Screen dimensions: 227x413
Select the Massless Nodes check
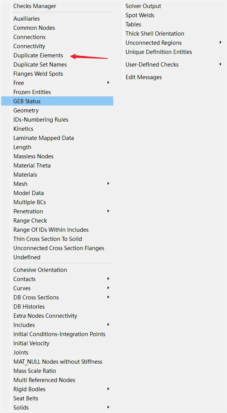pos(33,156)
